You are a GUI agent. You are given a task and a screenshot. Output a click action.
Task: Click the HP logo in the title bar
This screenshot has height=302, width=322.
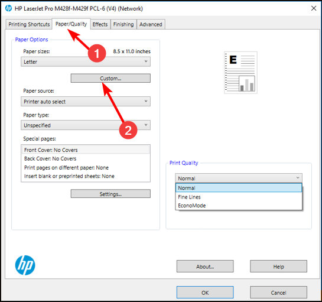(x=8, y=8)
